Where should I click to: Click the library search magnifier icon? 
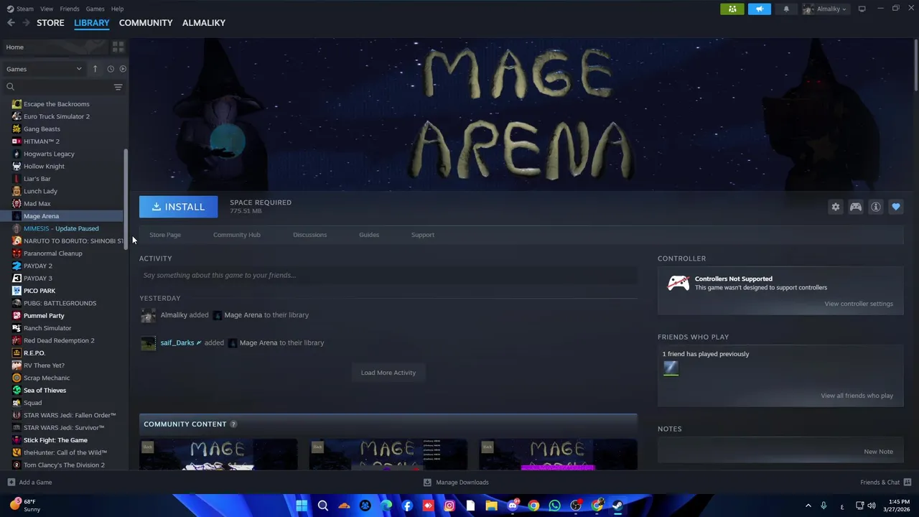11,87
